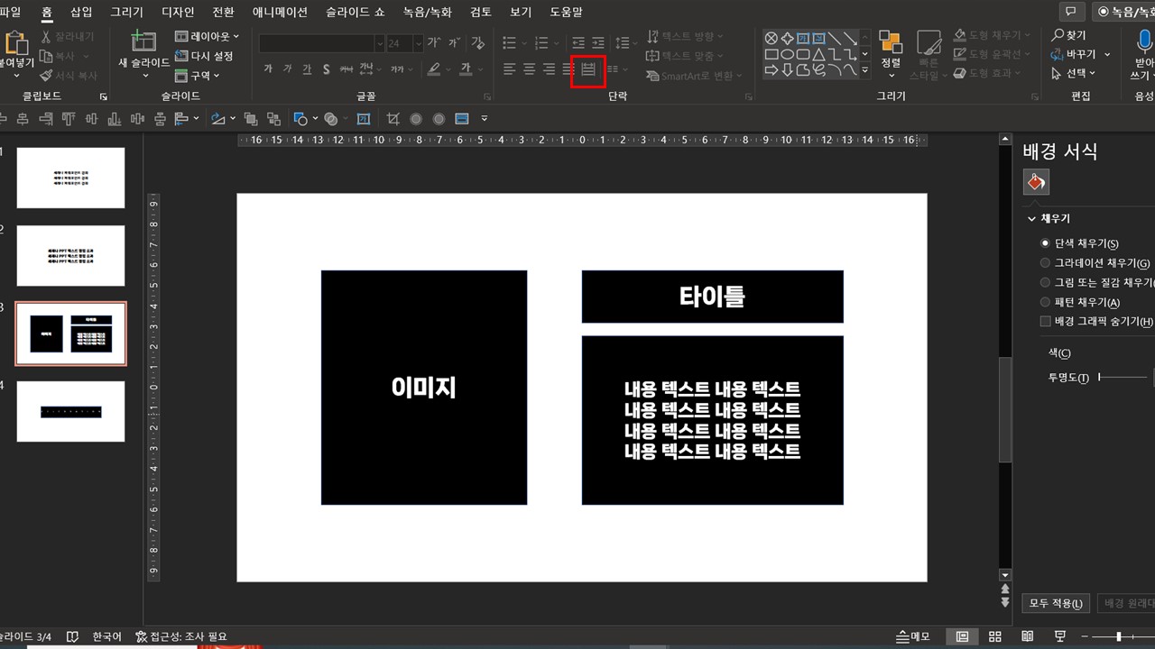The image size is (1155, 649).
Task: Click Find (찾기) in editing group
Action: (1069, 35)
